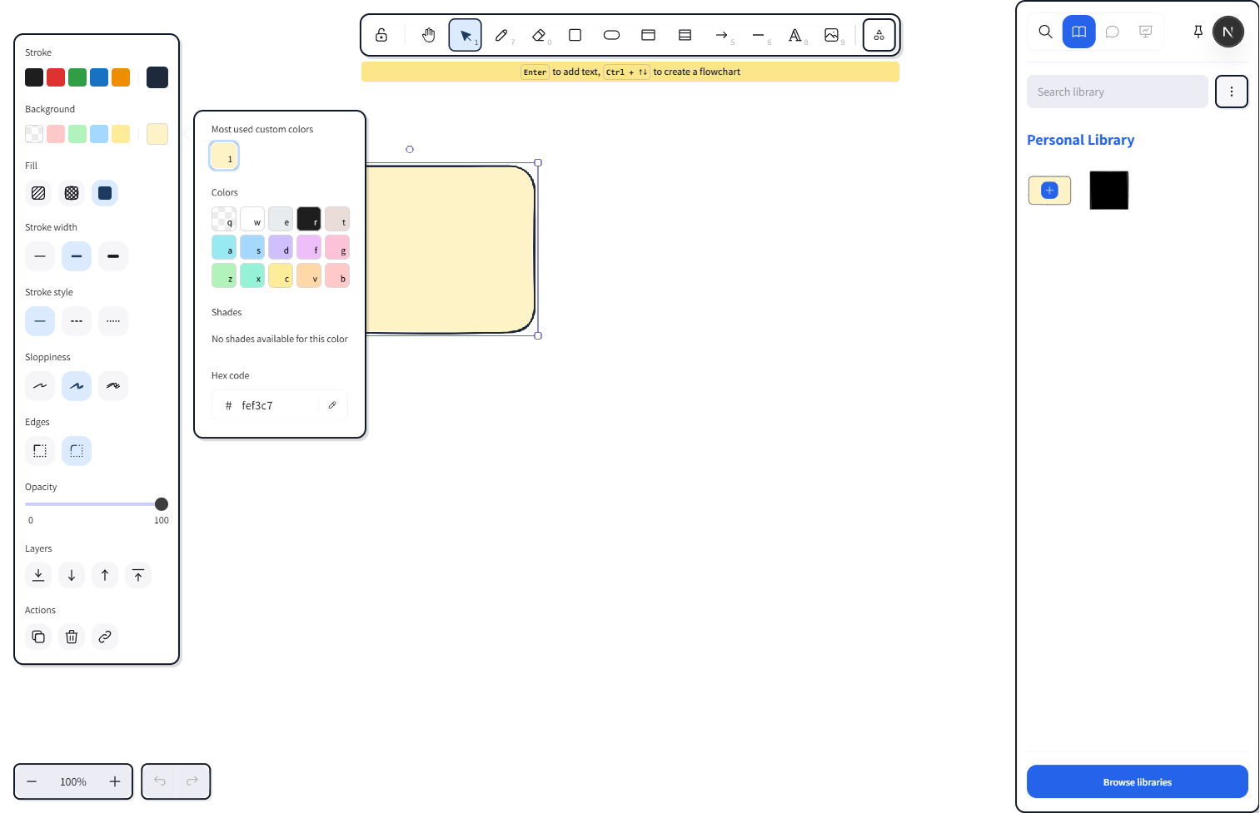This screenshot has height=813, width=1260.
Task: Choose dashed stroke style
Action: (77, 321)
